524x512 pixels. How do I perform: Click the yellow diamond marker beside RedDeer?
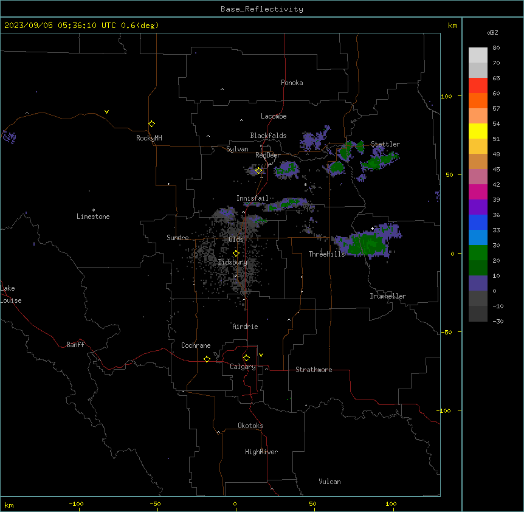(x=258, y=171)
